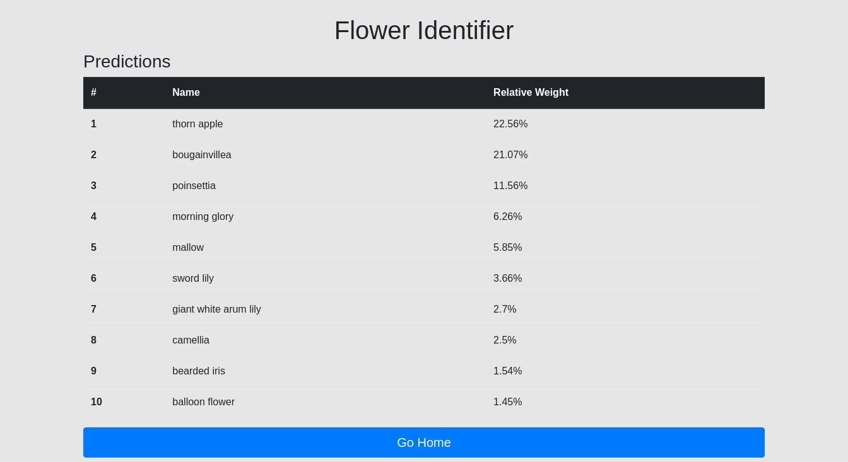848x462 pixels.
Task: Click the 21.07% weight value
Action: tap(510, 155)
